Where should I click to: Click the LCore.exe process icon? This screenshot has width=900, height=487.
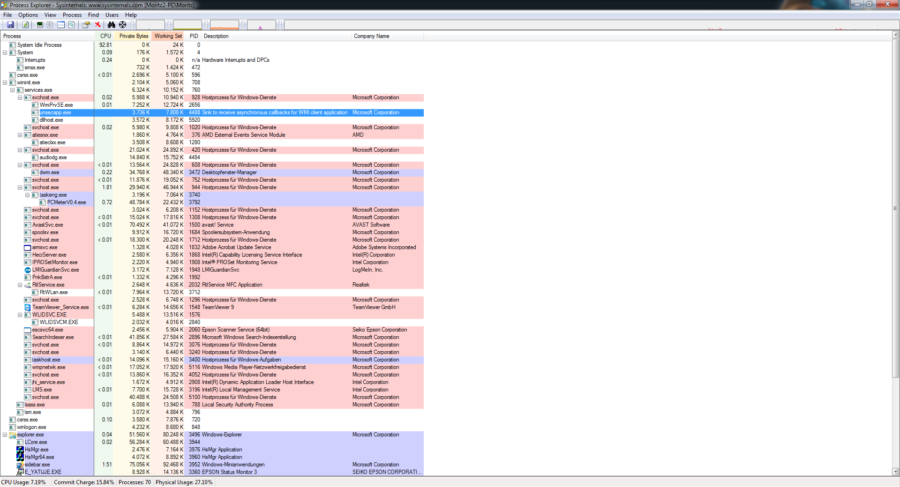[20, 442]
